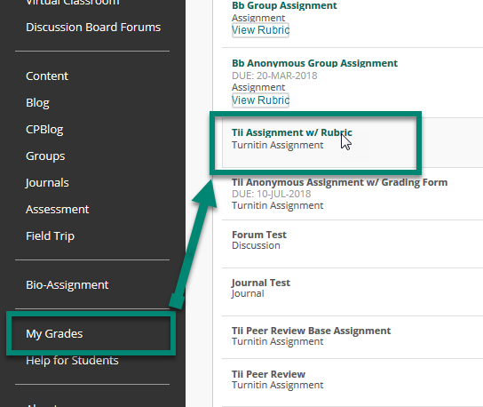View Rubric for Bb Anonymous Group Assignment
The height and width of the screenshot is (407, 483).
click(x=260, y=100)
